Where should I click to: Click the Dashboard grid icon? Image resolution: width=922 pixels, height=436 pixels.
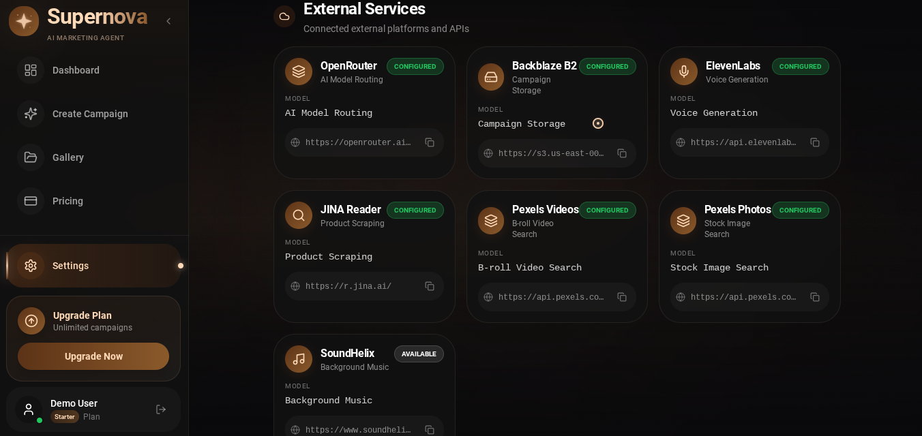pyautogui.click(x=31, y=70)
